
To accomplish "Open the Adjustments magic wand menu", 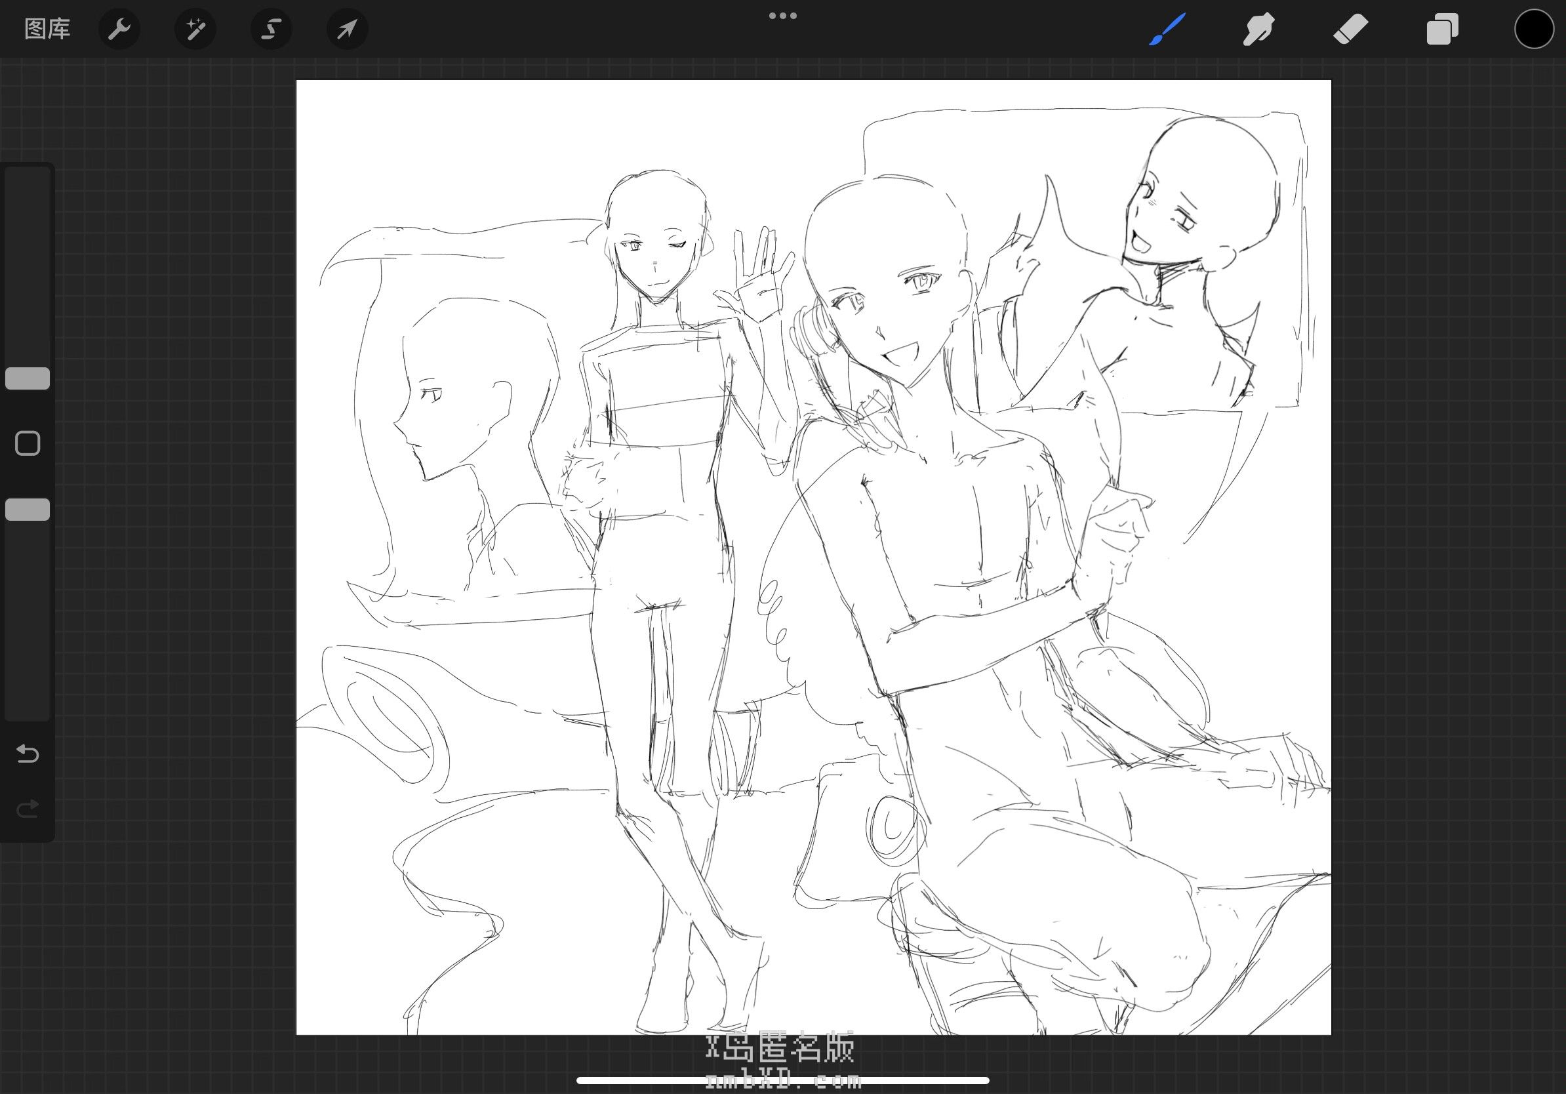I will click(195, 30).
